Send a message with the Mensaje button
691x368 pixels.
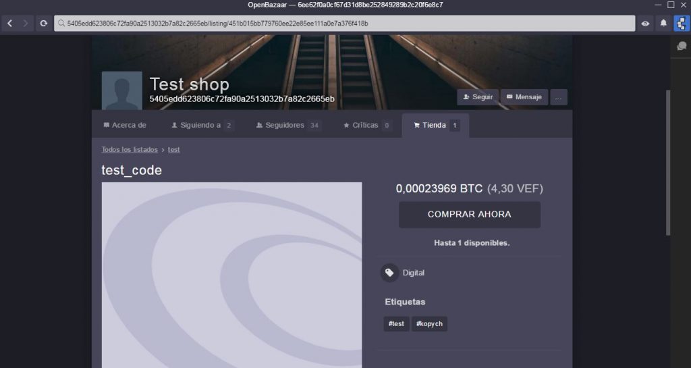[524, 97]
